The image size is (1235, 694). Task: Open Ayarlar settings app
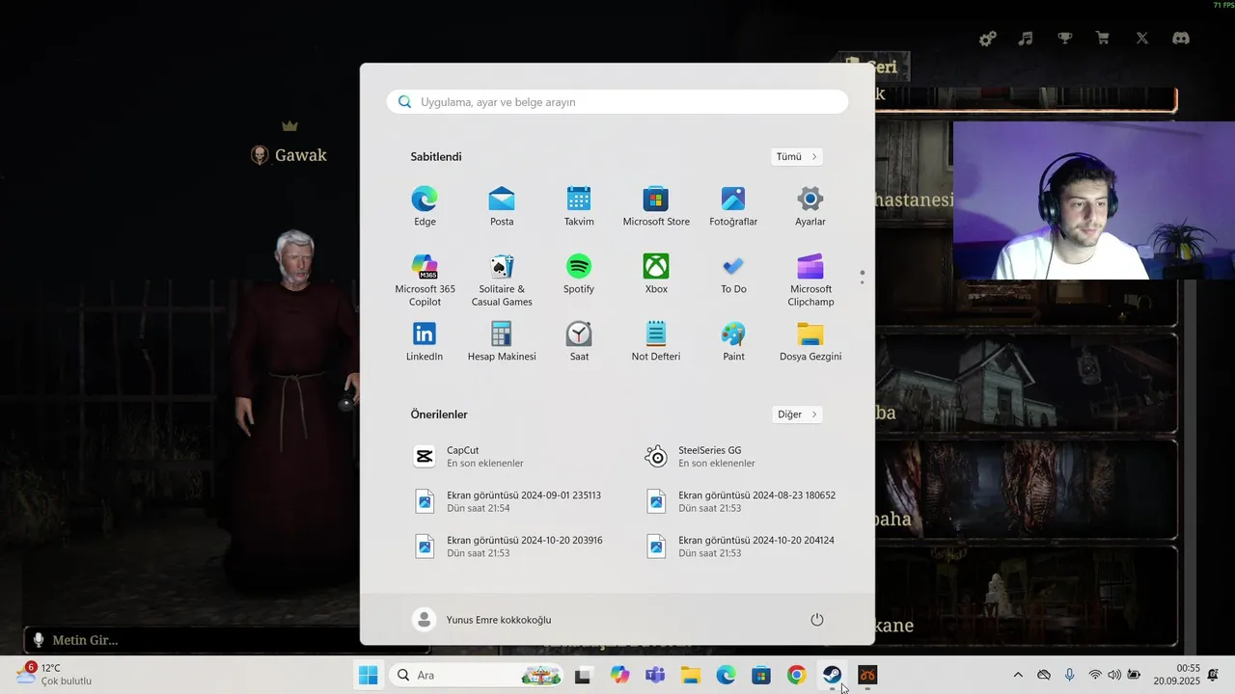[x=810, y=206]
